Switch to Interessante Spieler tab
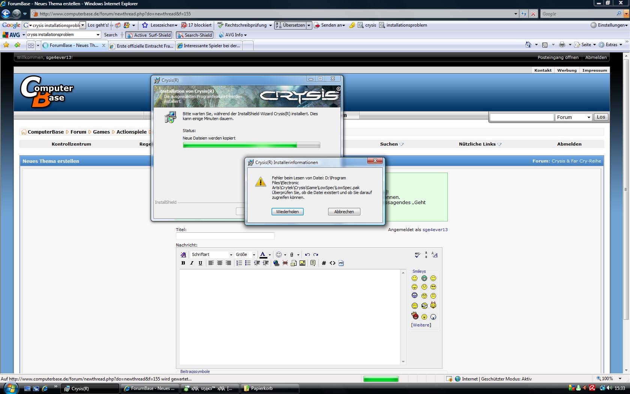The image size is (630, 394). pos(208,46)
